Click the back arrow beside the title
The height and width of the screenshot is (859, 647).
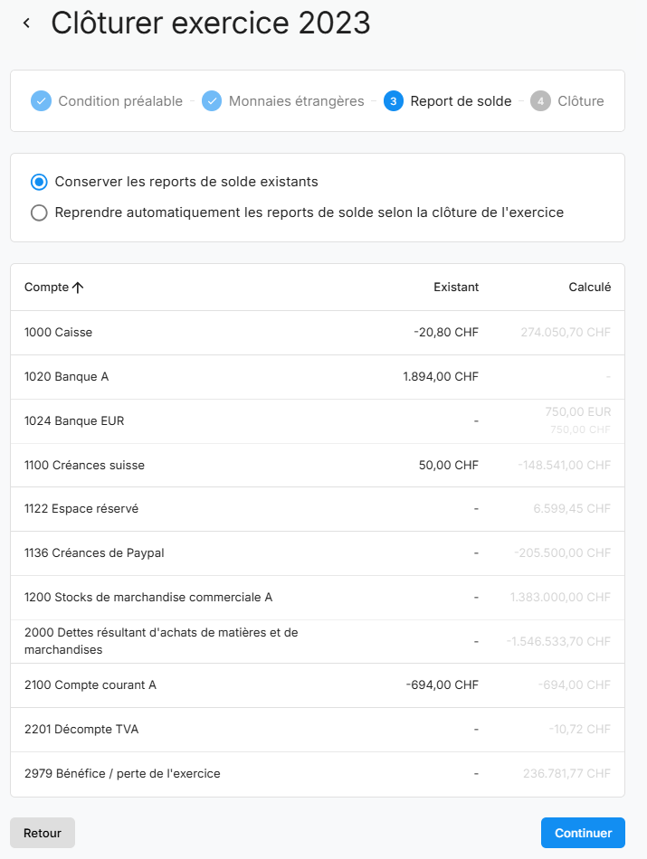click(x=27, y=24)
